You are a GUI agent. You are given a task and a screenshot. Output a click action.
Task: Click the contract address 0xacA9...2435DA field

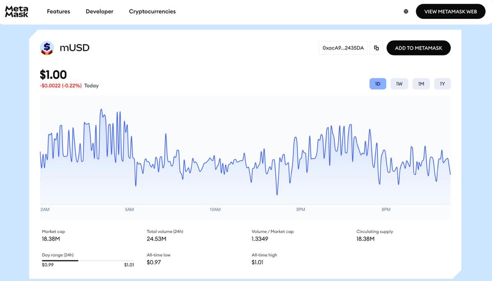(343, 48)
